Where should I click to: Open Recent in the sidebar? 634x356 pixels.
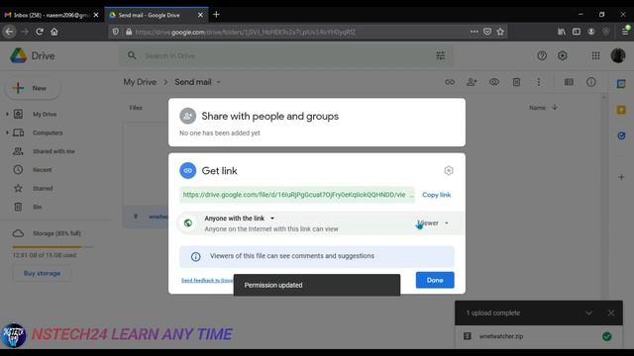coord(42,170)
